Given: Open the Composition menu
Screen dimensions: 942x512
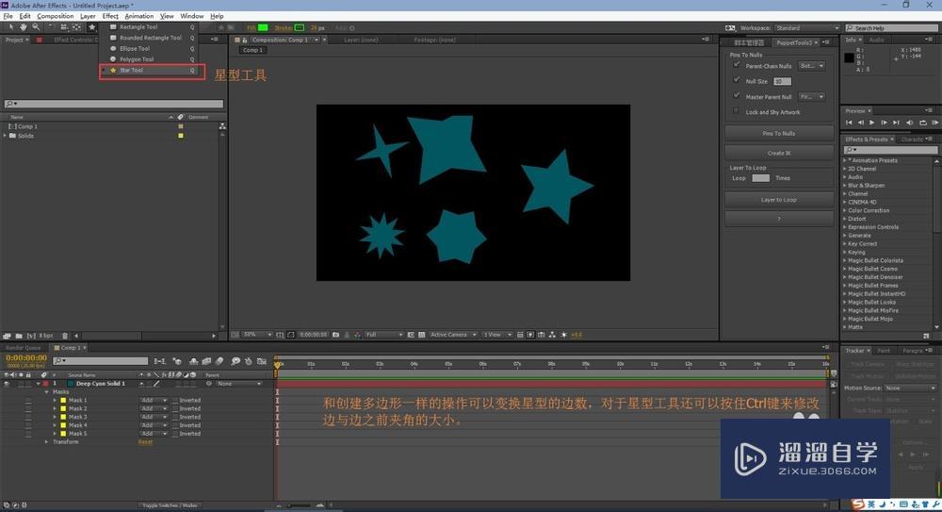Looking at the screenshot, I should click(x=56, y=16).
